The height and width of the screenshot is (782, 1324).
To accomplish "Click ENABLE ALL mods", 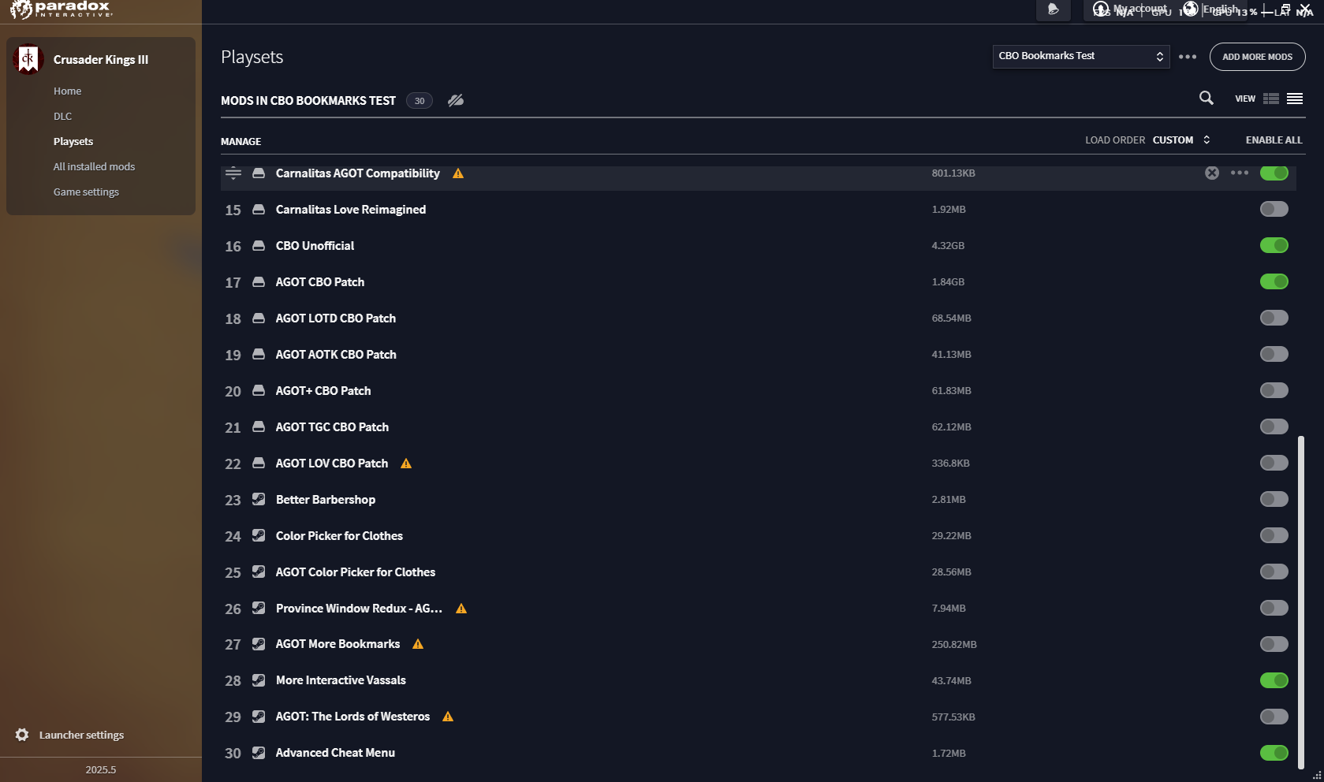I will tap(1274, 140).
